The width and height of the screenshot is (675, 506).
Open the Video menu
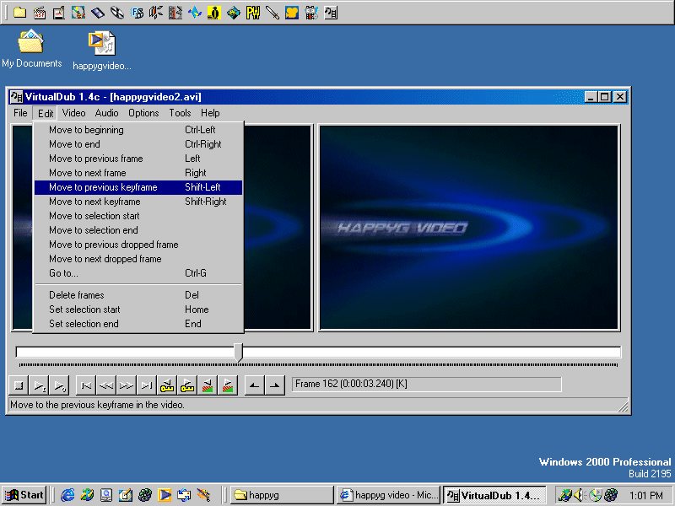tap(73, 113)
